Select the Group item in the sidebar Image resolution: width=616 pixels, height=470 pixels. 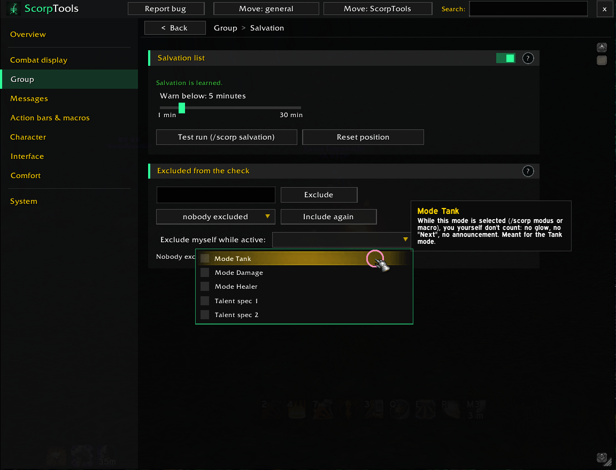(70, 79)
